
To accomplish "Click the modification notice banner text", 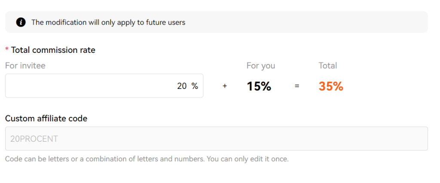I will [x=108, y=22].
